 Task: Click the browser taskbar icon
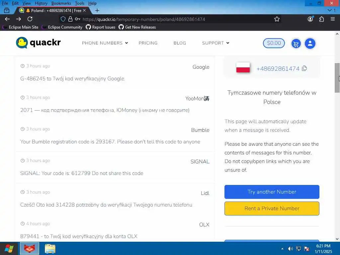point(30,248)
